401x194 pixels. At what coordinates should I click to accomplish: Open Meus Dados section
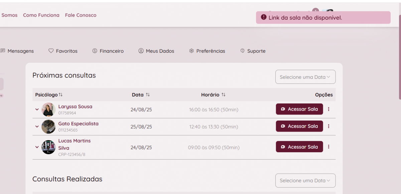[156, 51]
